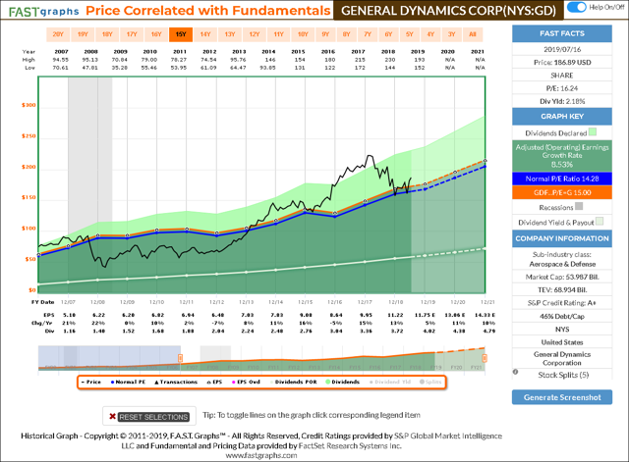Click the General Dynamics Corp ticker title

(x=448, y=11)
